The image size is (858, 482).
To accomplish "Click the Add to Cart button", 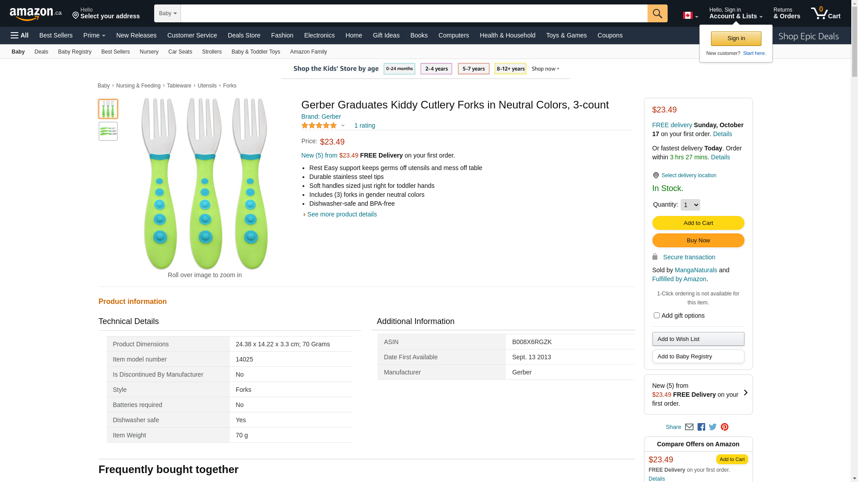I will coord(698,223).
